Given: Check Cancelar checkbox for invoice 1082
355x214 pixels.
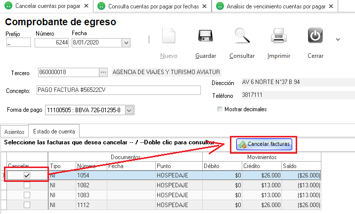Looking at the screenshot, I should pos(27,185).
